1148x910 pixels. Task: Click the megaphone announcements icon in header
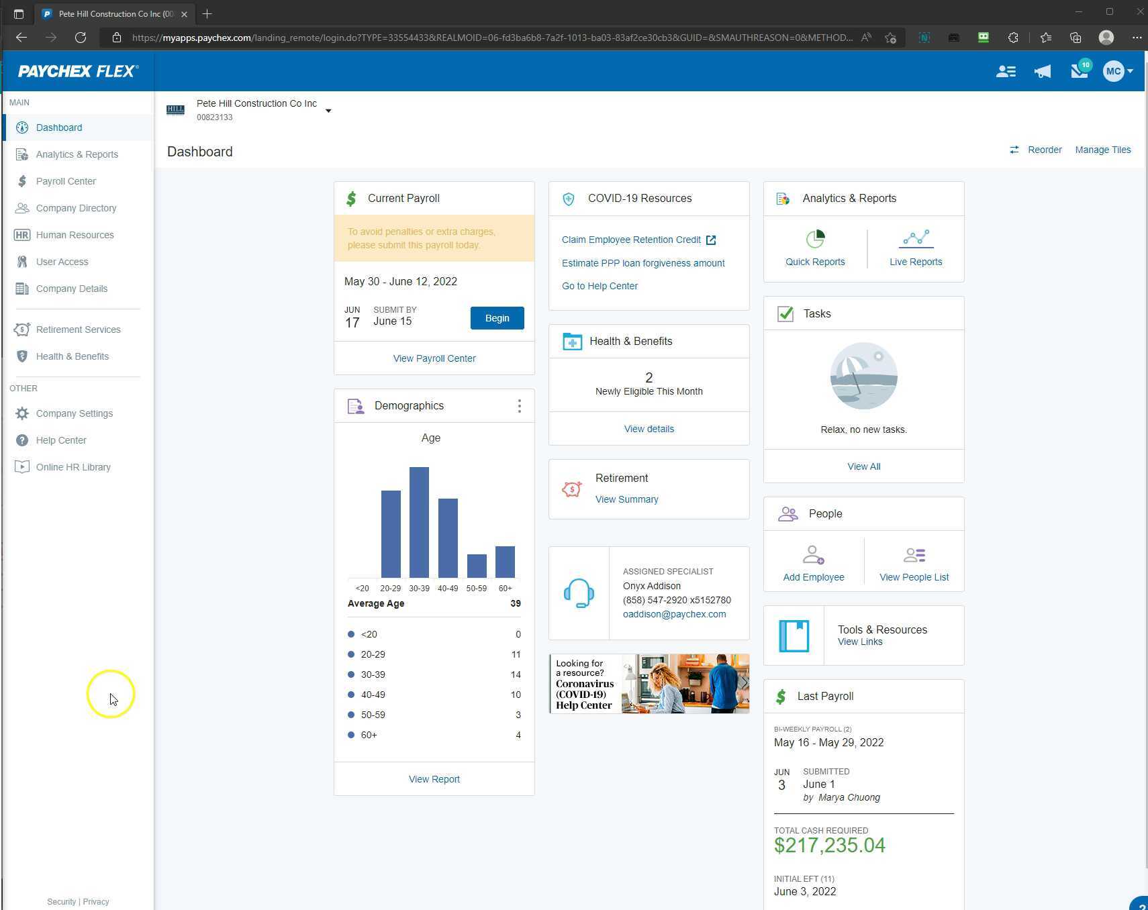click(x=1042, y=72)
